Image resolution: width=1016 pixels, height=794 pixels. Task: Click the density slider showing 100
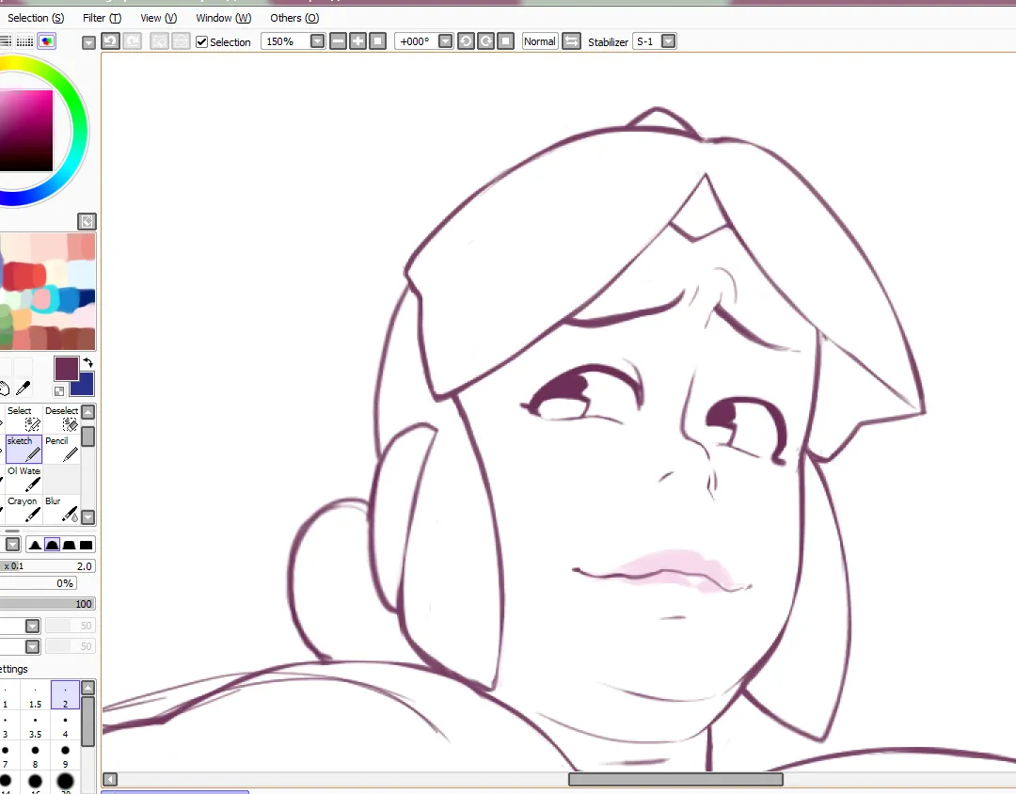47,603
